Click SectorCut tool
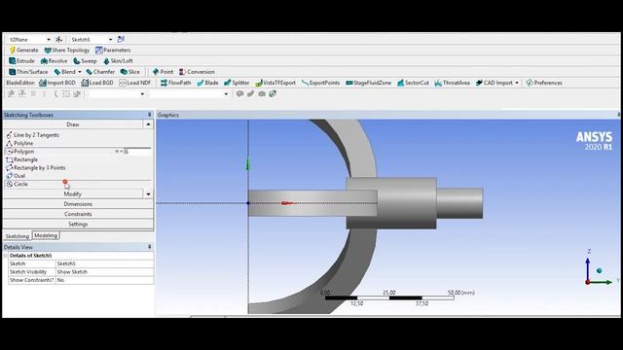 (x=413, y=83)
